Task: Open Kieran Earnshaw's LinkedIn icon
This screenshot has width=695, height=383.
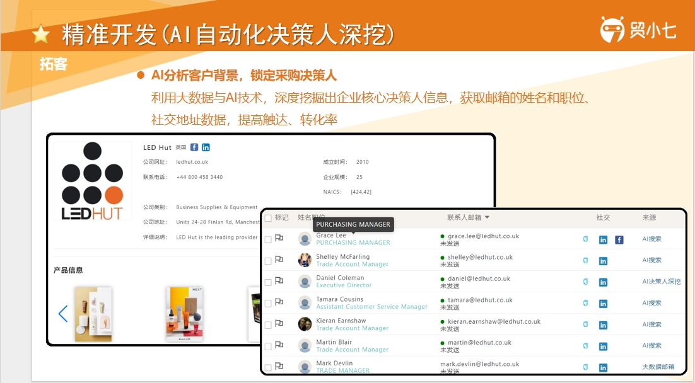Action: [604, 326]
